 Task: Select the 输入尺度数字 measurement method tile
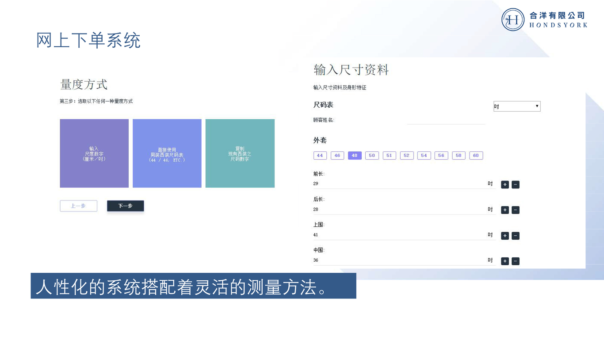[x=94, y=153]
